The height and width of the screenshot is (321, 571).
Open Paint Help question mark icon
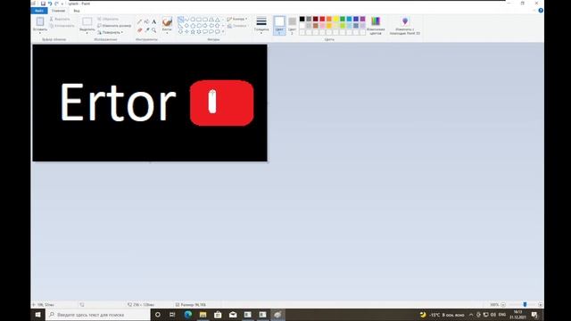click(541, 11)
